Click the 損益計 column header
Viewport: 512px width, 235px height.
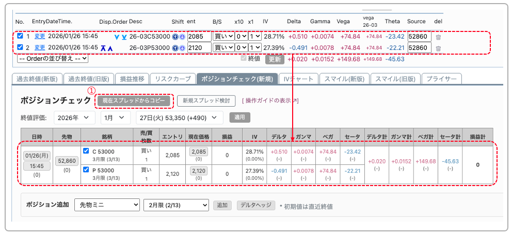tap(478, 137)
